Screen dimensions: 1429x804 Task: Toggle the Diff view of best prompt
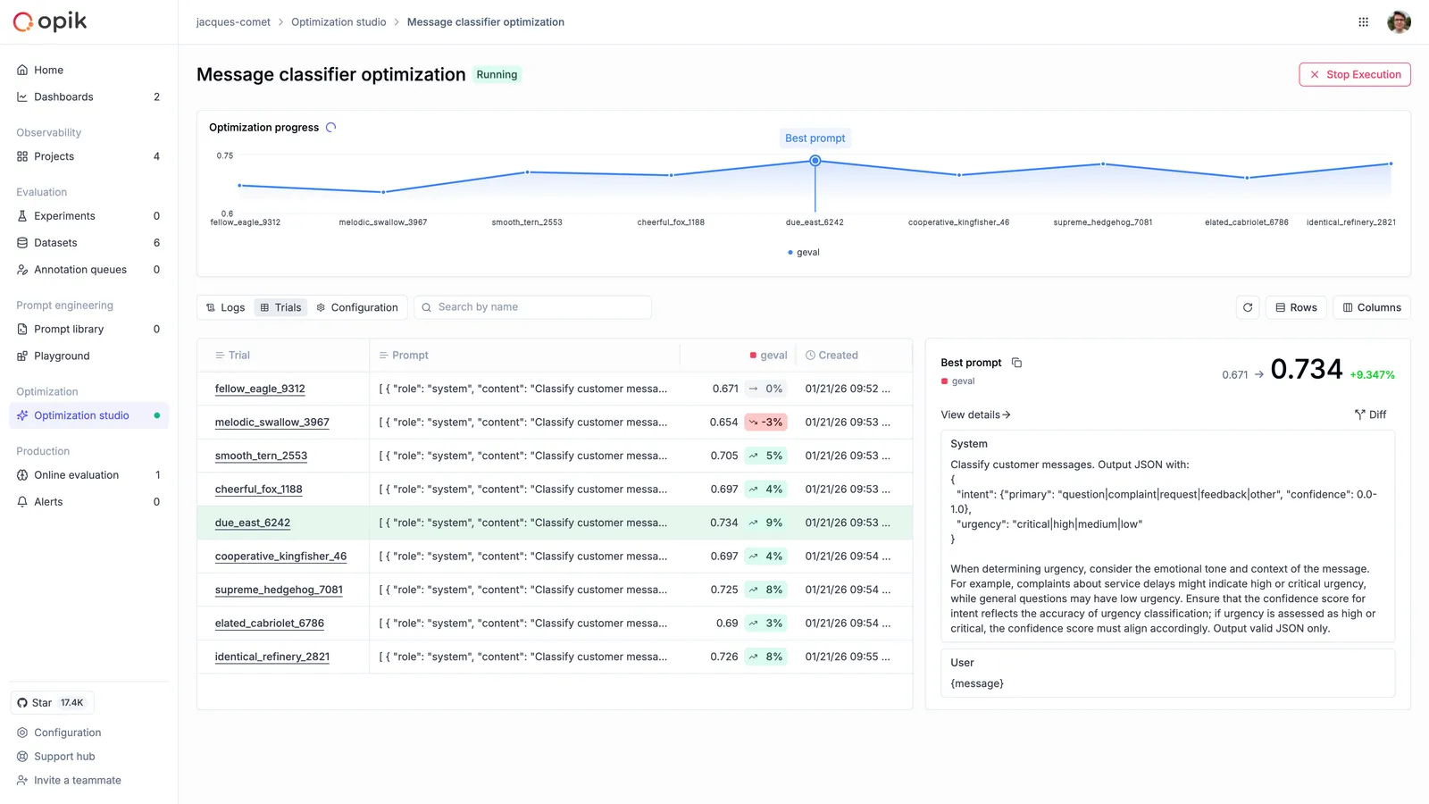tap(1370, 415)
